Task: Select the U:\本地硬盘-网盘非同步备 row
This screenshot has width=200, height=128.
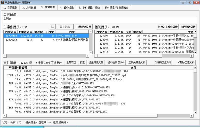Action: point(46,40)
